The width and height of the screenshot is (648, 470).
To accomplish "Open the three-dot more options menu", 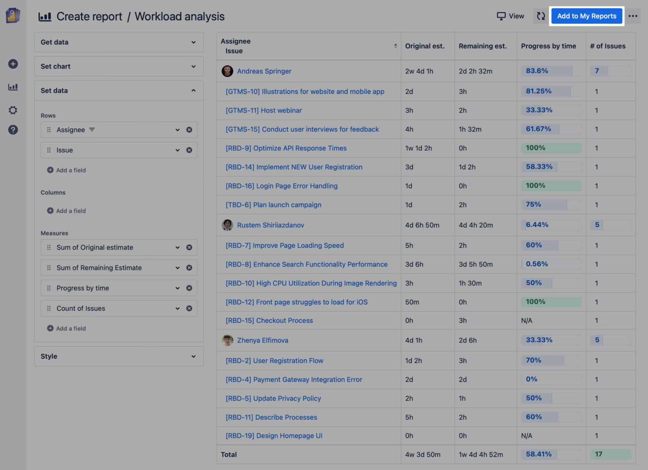I will pos(633,16).
